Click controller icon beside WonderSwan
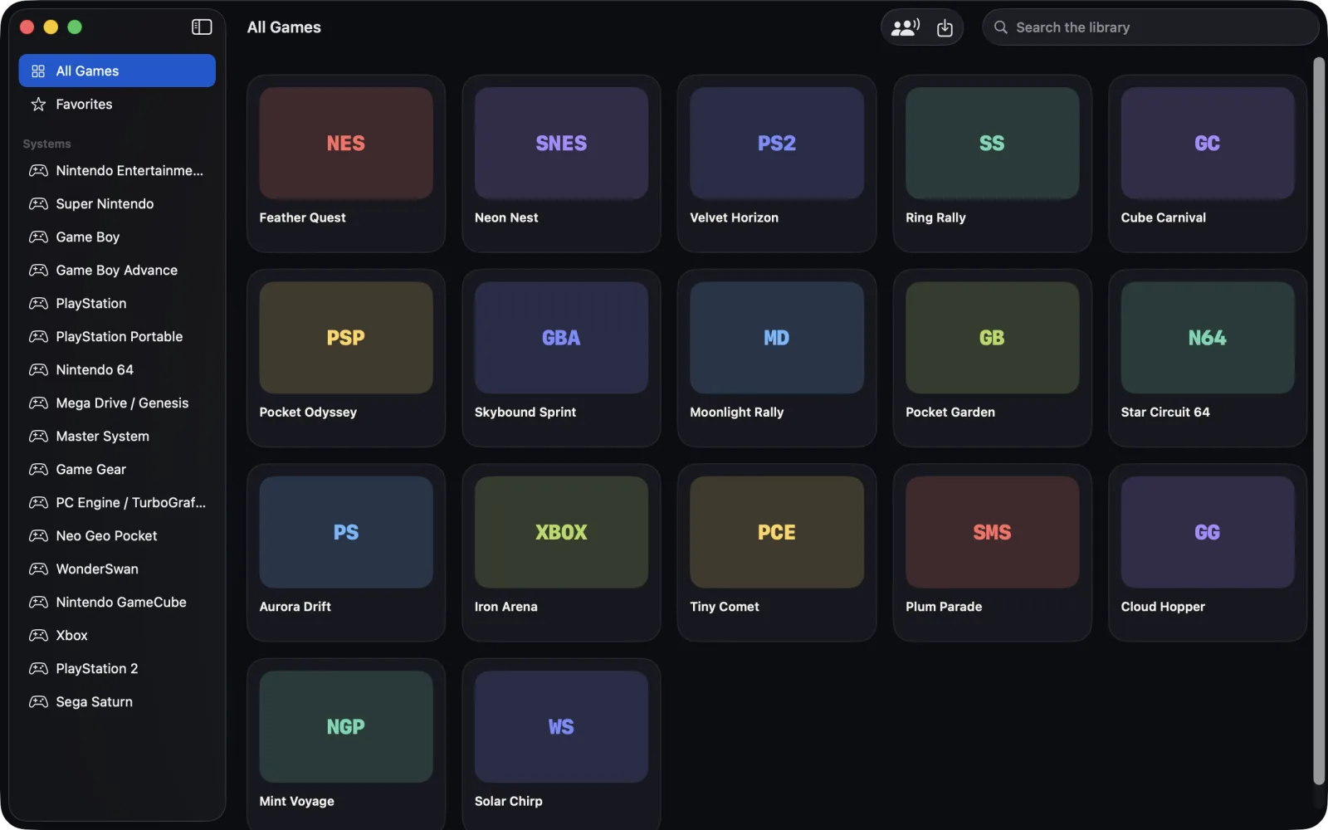 [38, 569]
